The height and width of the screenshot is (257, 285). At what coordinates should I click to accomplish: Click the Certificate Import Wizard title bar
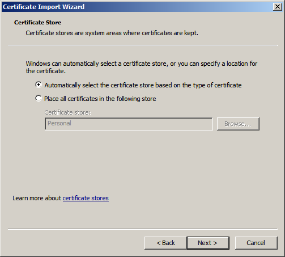137,7
